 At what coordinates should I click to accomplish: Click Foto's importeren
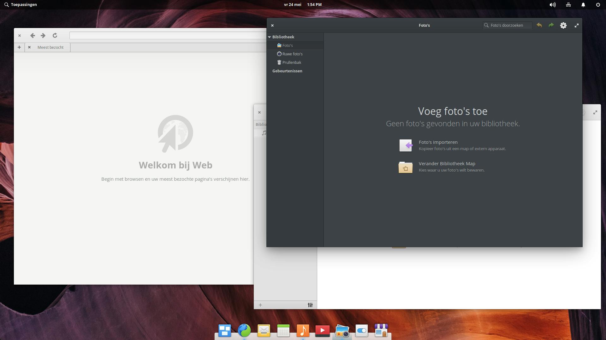[438, 142]
